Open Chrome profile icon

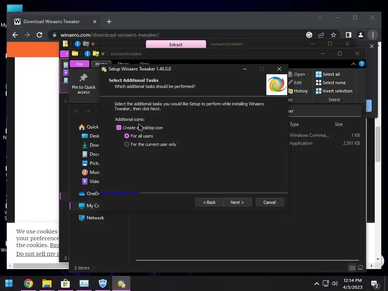361,35
